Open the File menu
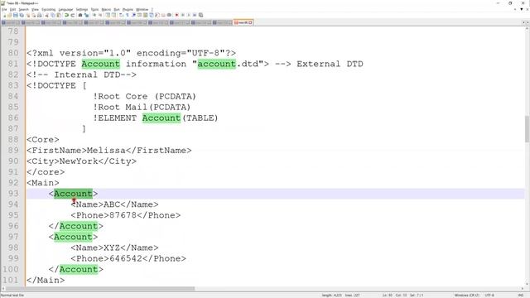 click(4, 9)
